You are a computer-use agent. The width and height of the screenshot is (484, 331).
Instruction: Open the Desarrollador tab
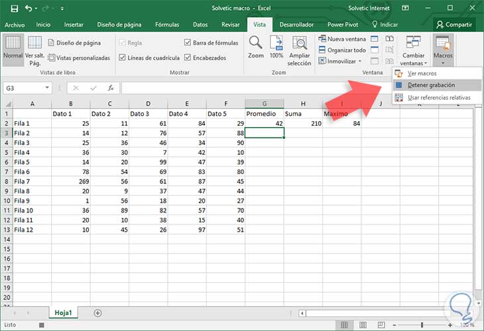pos(296,24)
